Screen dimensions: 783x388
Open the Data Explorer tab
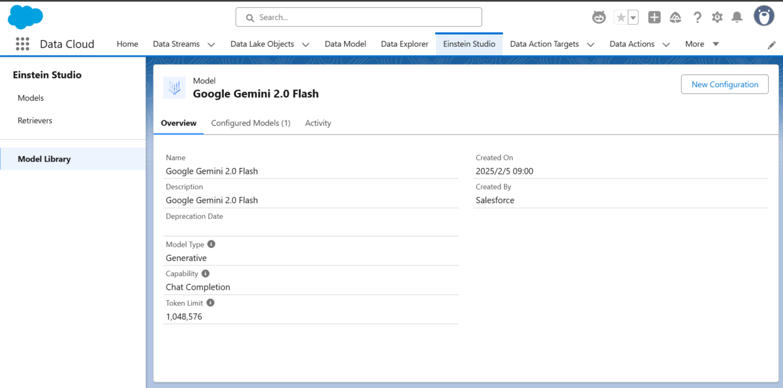405,44
